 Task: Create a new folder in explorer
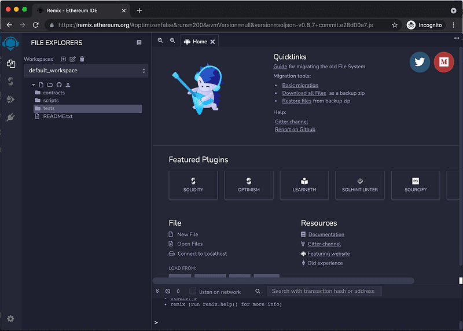(50, 84)
